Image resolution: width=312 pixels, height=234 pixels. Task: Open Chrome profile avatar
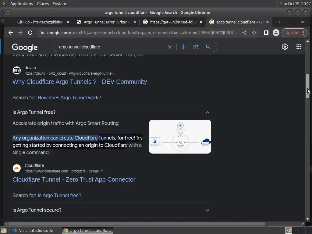coord(276,33)
